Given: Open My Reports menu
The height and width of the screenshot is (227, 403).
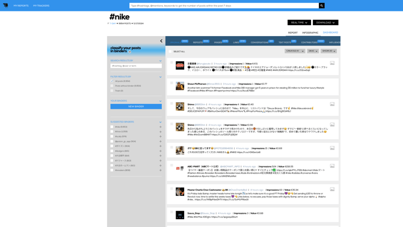Looking at the screenshot, I should pos(21,5).
